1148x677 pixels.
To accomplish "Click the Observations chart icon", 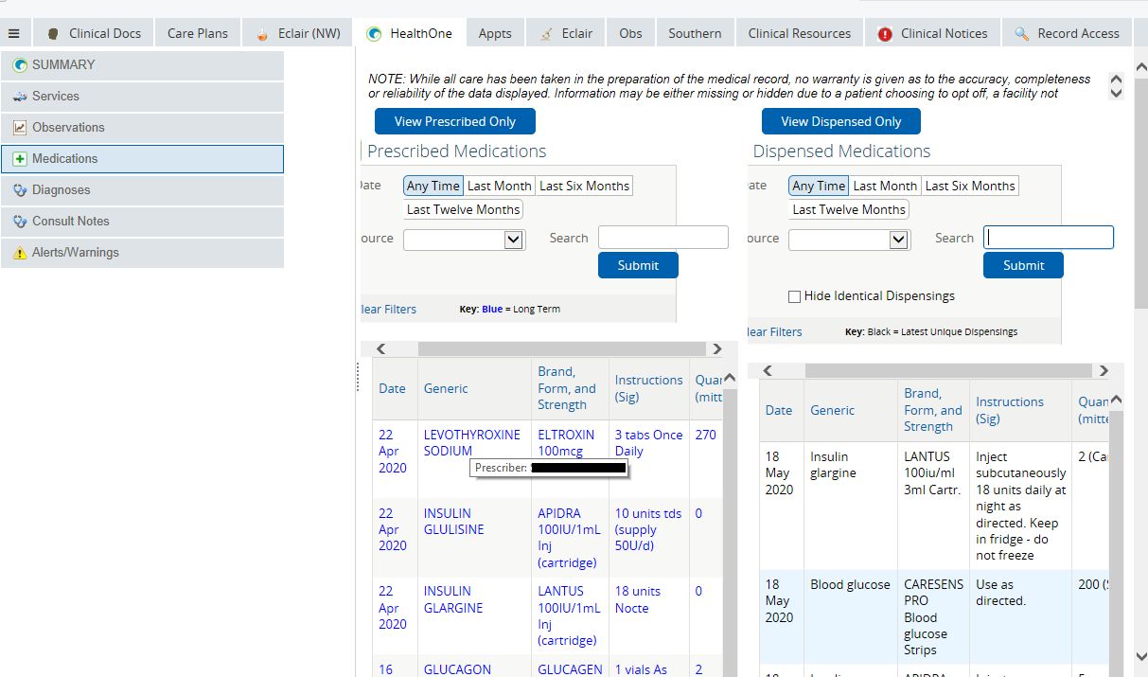I will (20, 128).
